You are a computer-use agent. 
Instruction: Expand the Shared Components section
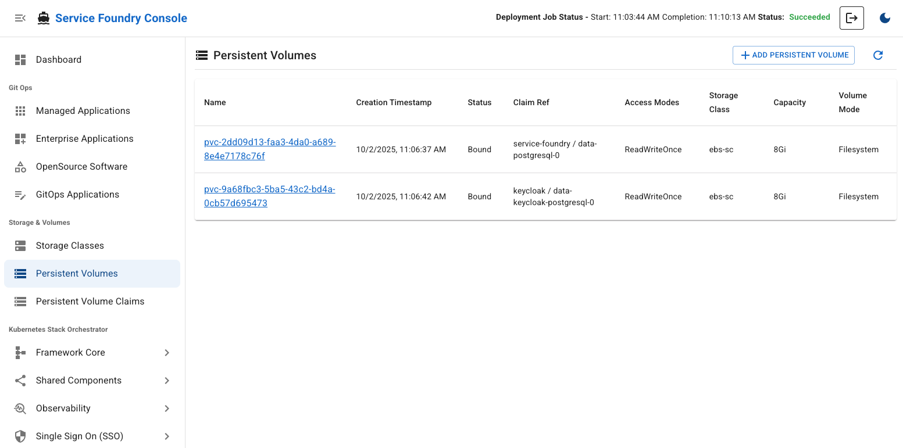click(x=167, y=380)
